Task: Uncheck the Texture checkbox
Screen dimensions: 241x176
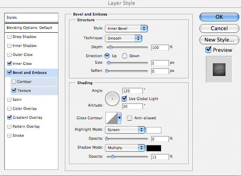Action: tap(14, 91)
